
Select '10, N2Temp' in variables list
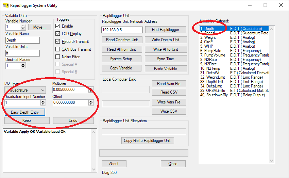click(234, 68)
